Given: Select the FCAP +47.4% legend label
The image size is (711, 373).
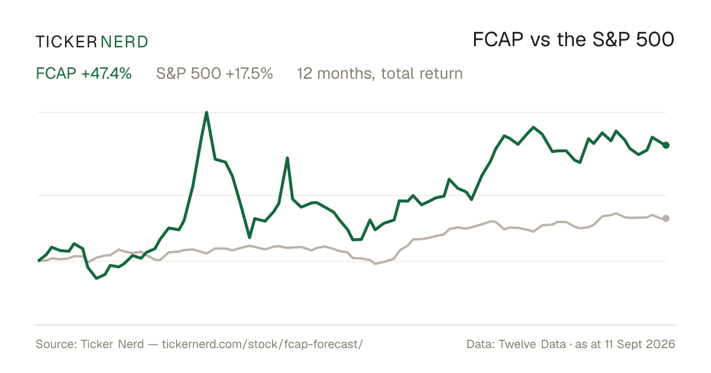Looking at the screenshot, I should pyautogui.click(x=84, y=73).
